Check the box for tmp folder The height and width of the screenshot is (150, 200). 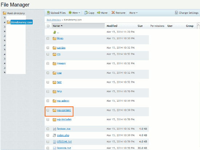point(48,92)
